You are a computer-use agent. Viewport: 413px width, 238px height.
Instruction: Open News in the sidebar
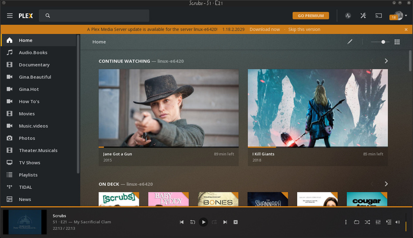click(x=39, y=199)
